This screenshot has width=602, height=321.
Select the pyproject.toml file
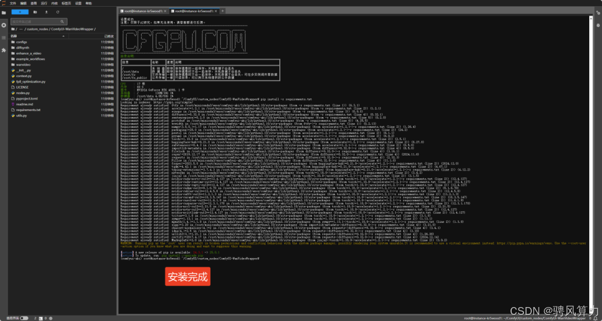[62, 99]
